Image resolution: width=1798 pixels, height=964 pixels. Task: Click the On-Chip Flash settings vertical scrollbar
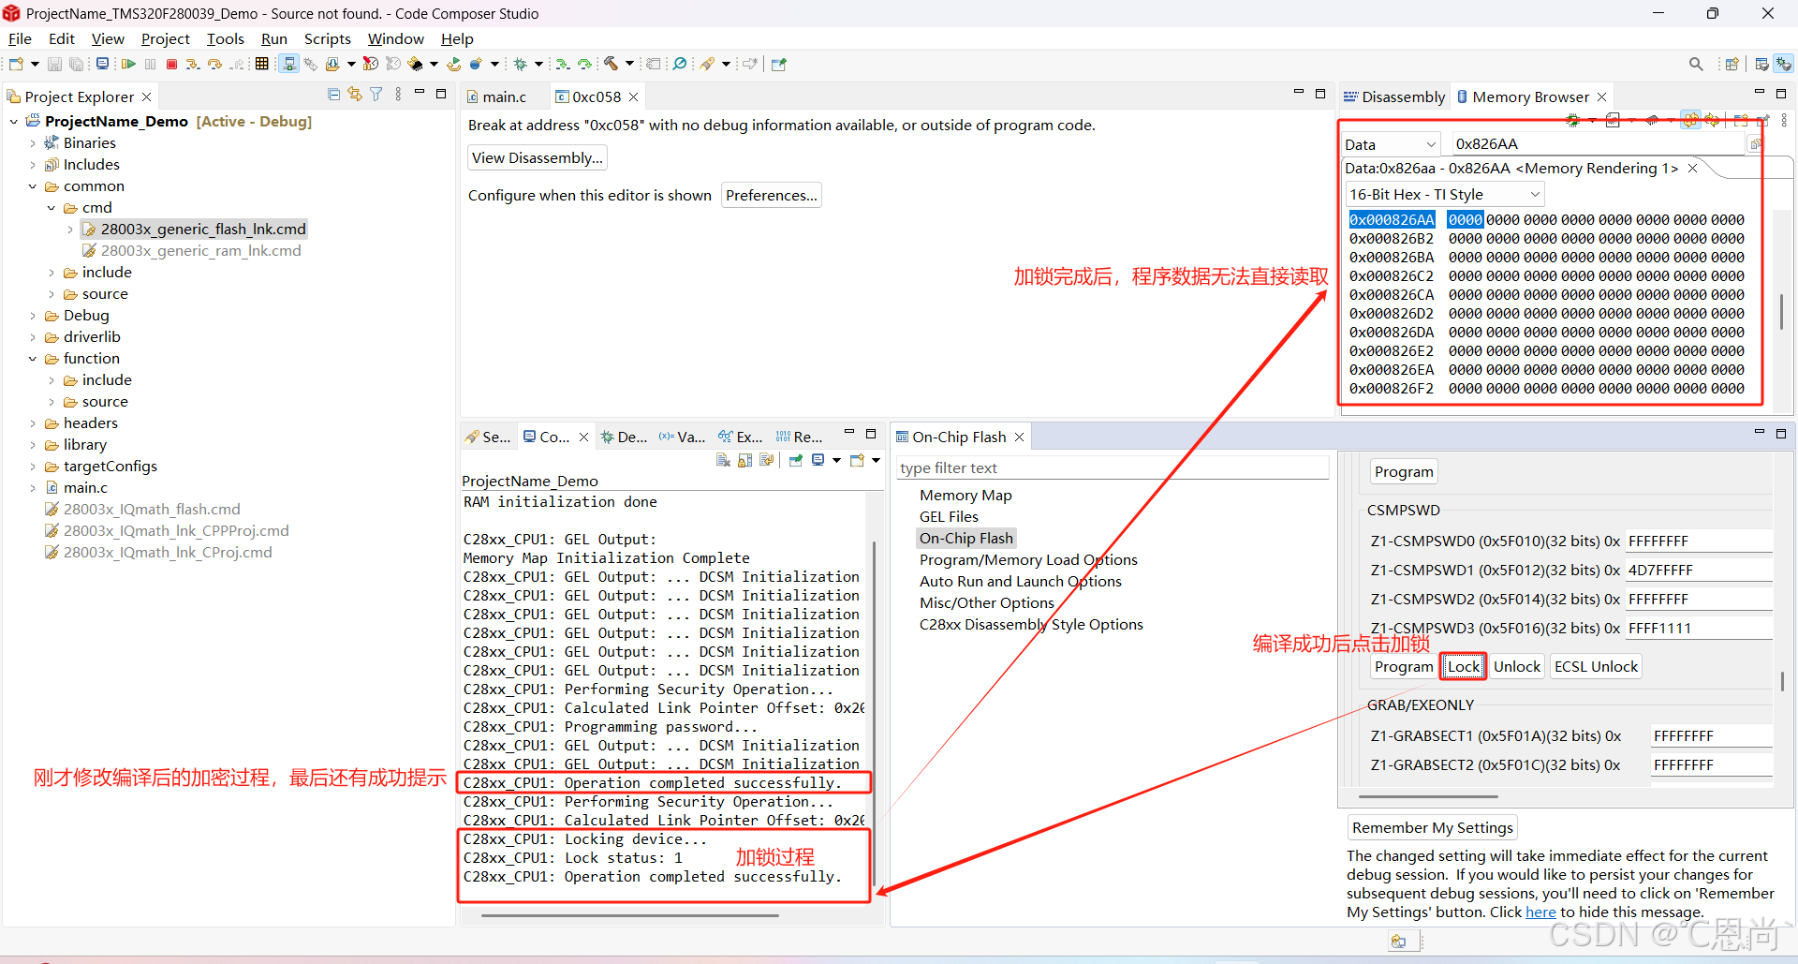1782,680
